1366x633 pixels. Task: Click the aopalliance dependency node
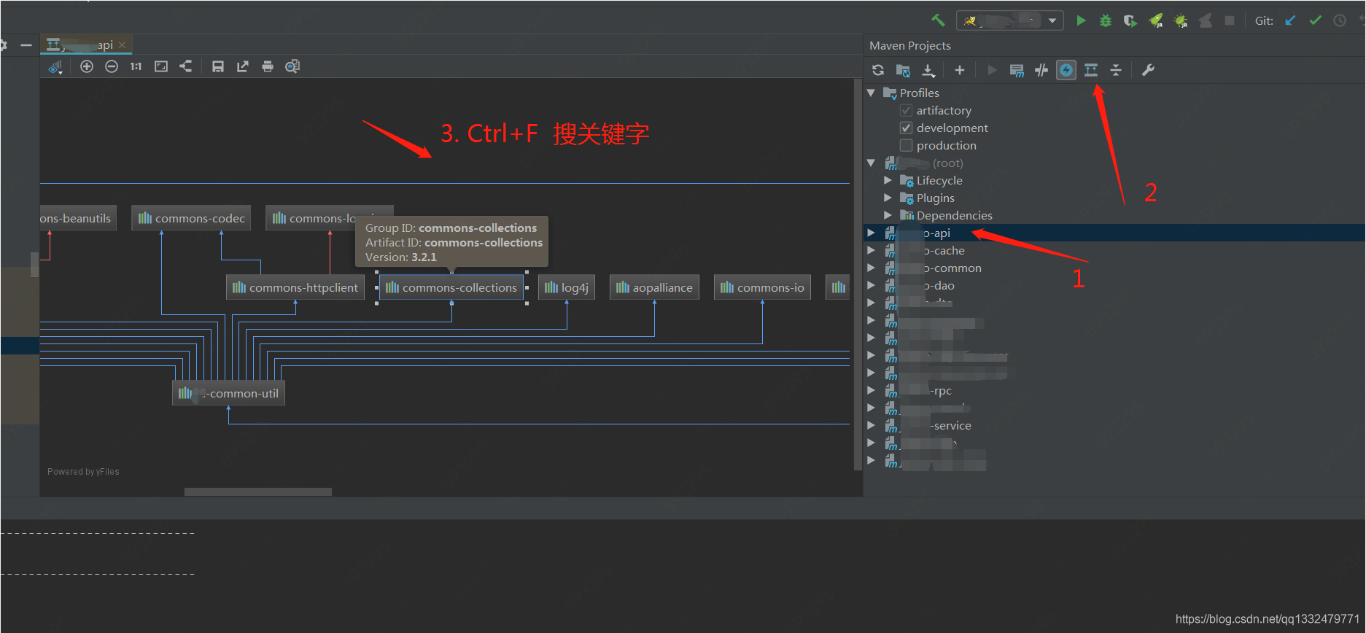[654, 287]
